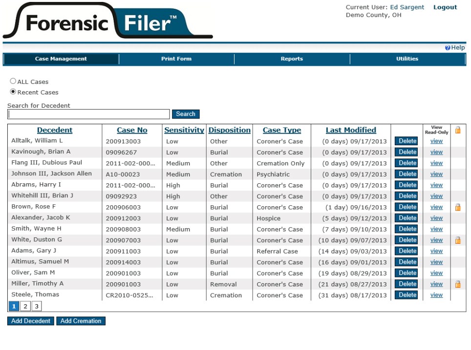Screen dimensions: 471x350
Task: View Altimus, Samuel M case read-only
Action: [436, 262]
